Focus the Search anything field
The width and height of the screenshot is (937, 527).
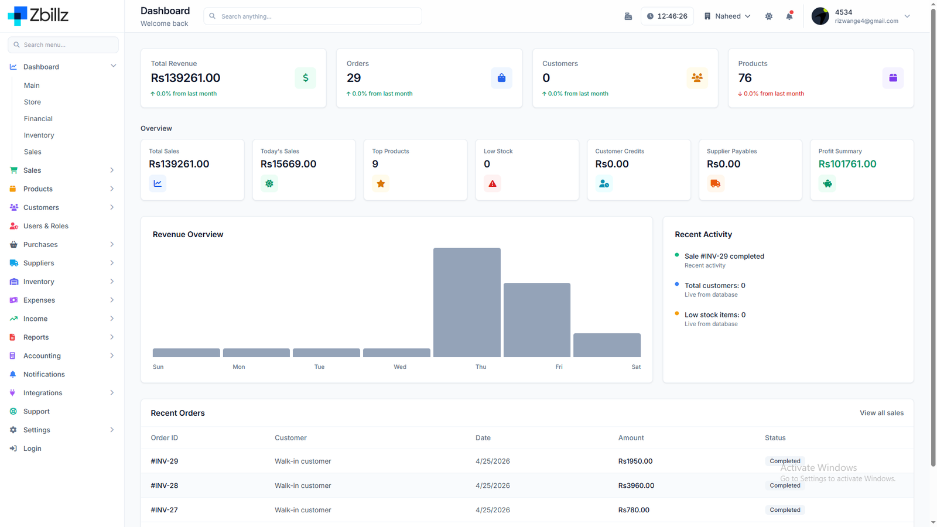313,16
